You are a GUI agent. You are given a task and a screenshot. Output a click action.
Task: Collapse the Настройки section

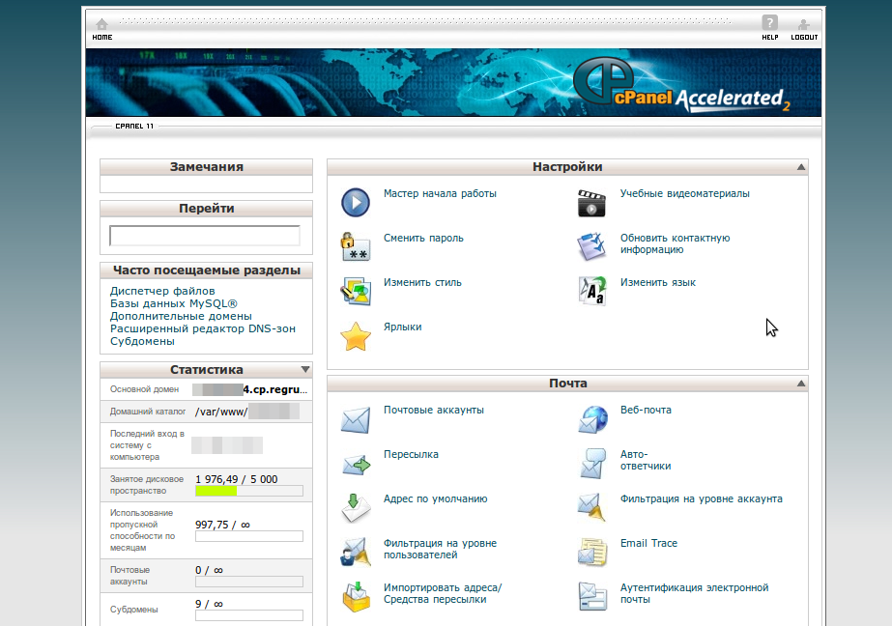[x=800, y=167]
